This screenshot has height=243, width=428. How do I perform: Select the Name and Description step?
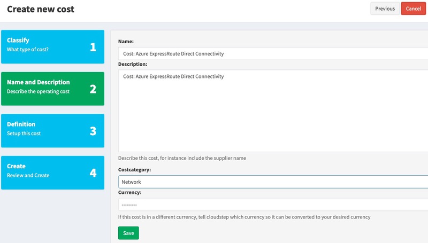52,89
